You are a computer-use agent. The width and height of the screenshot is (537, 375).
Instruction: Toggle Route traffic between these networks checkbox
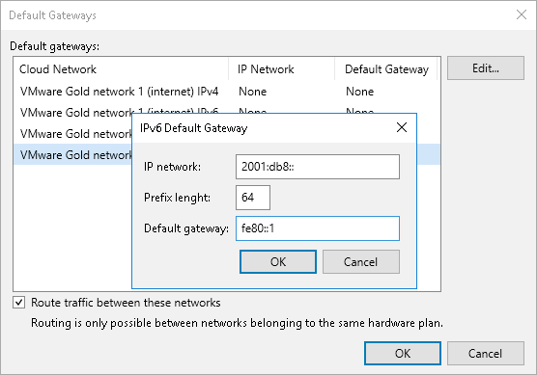19,303
